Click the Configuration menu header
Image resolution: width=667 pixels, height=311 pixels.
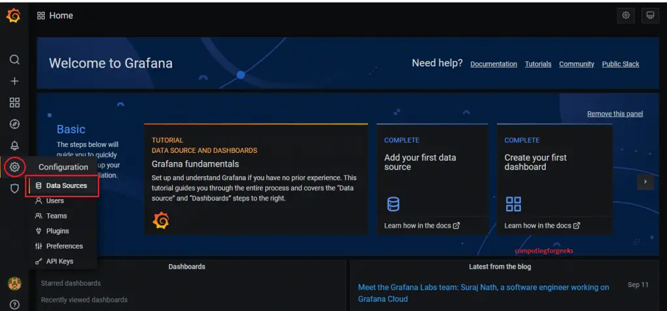point(63,167)
